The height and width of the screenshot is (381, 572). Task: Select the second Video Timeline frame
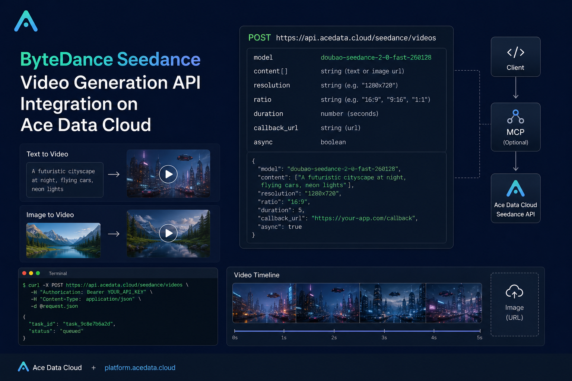coord(328,303)
